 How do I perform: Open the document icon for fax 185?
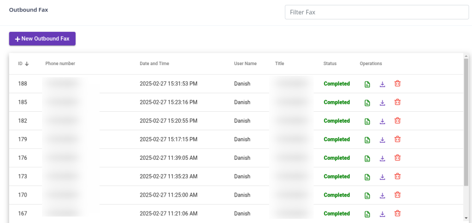click(x=367, y=102)
